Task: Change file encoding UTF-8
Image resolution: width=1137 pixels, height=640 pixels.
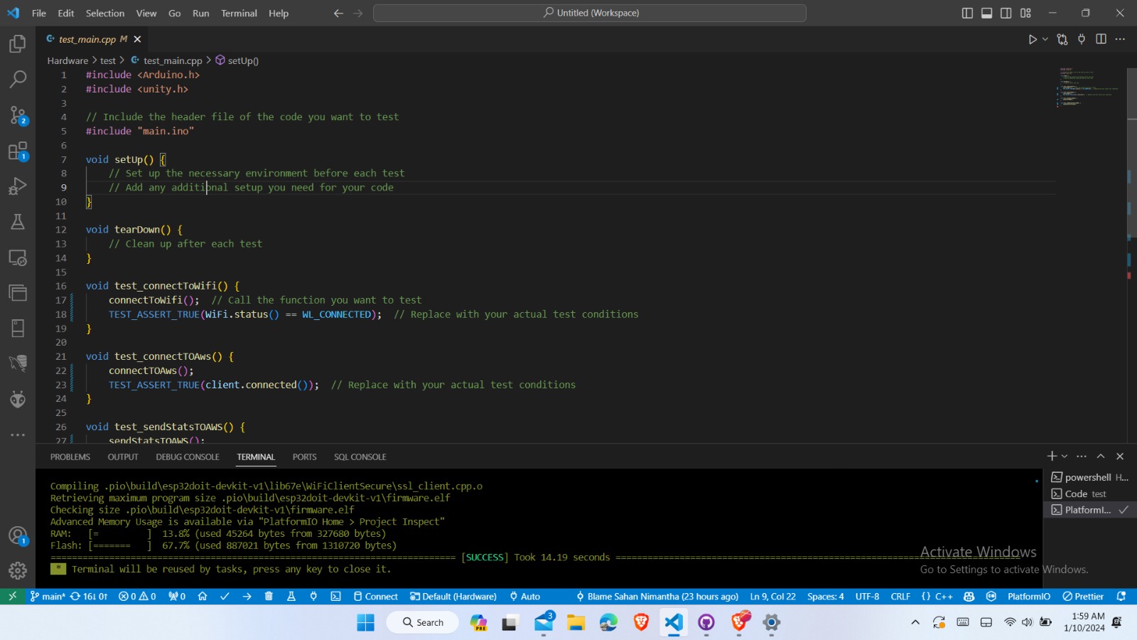Action: coord(867,597)
